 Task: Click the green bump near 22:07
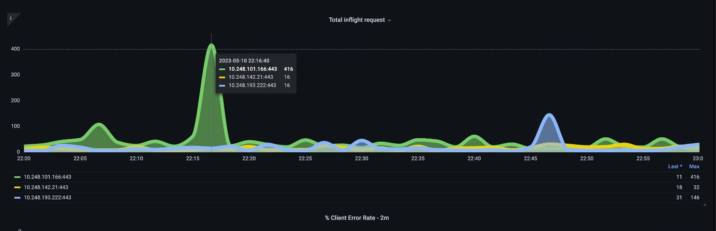pos(99,124)
